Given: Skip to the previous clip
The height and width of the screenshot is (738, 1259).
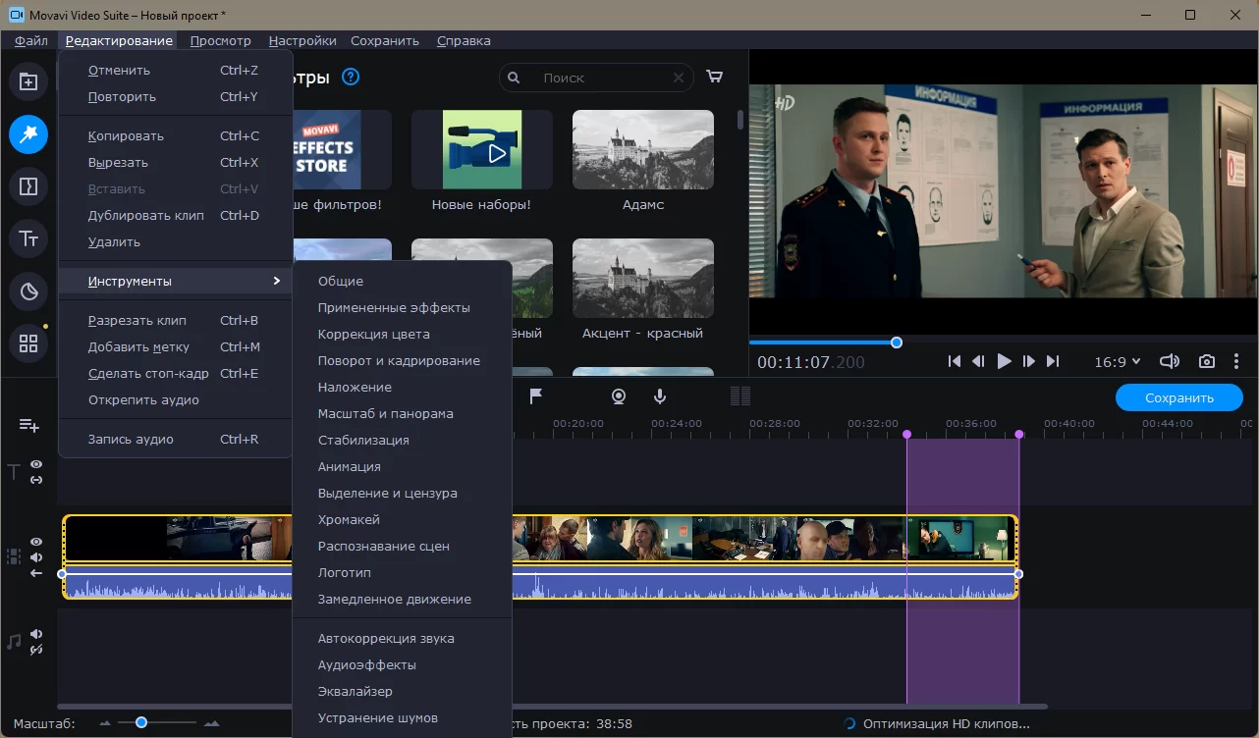Looking at the screenshot, I should click(954, 361).
